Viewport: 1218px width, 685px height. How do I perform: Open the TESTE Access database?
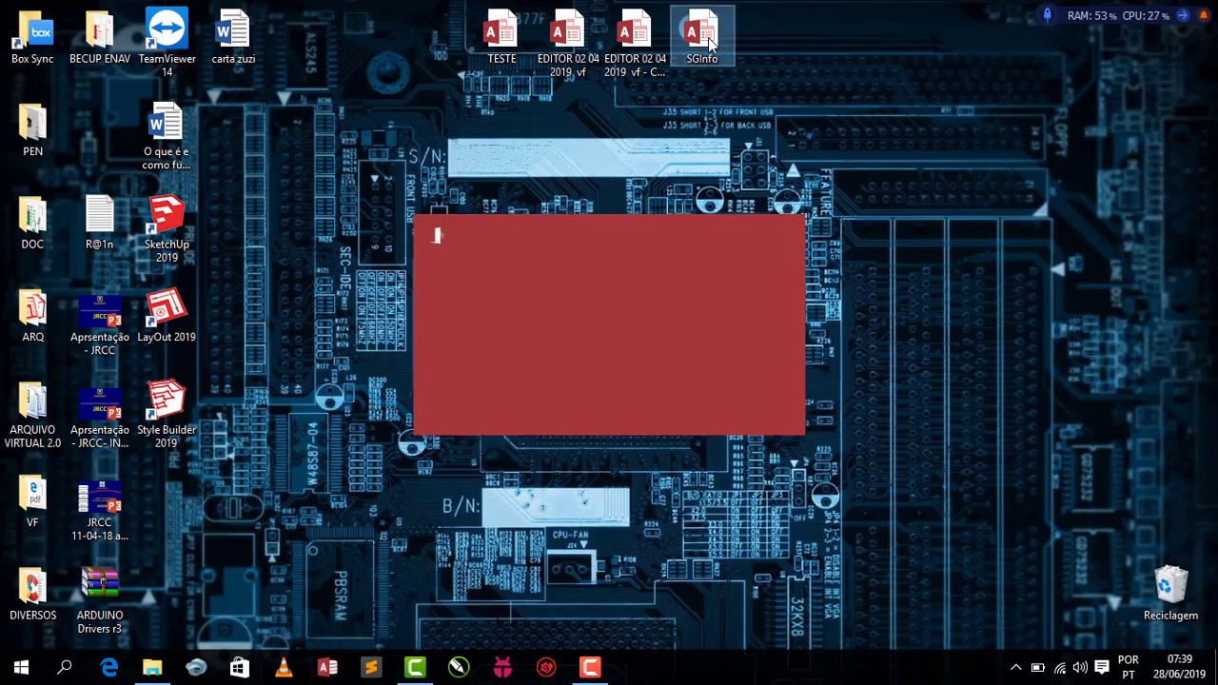[x=501, y=37]
